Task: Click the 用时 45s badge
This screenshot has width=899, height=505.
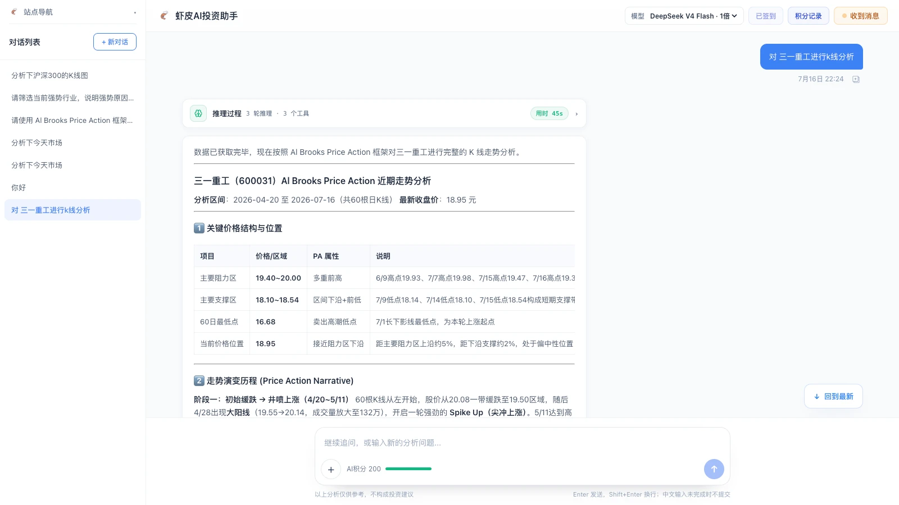Action: point(549,113)
